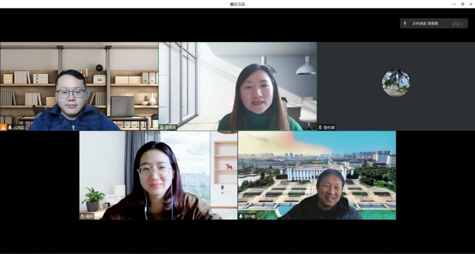Click the audio waveform indicator in speaker bar
The image size is (475, 254).
[458, 24]
